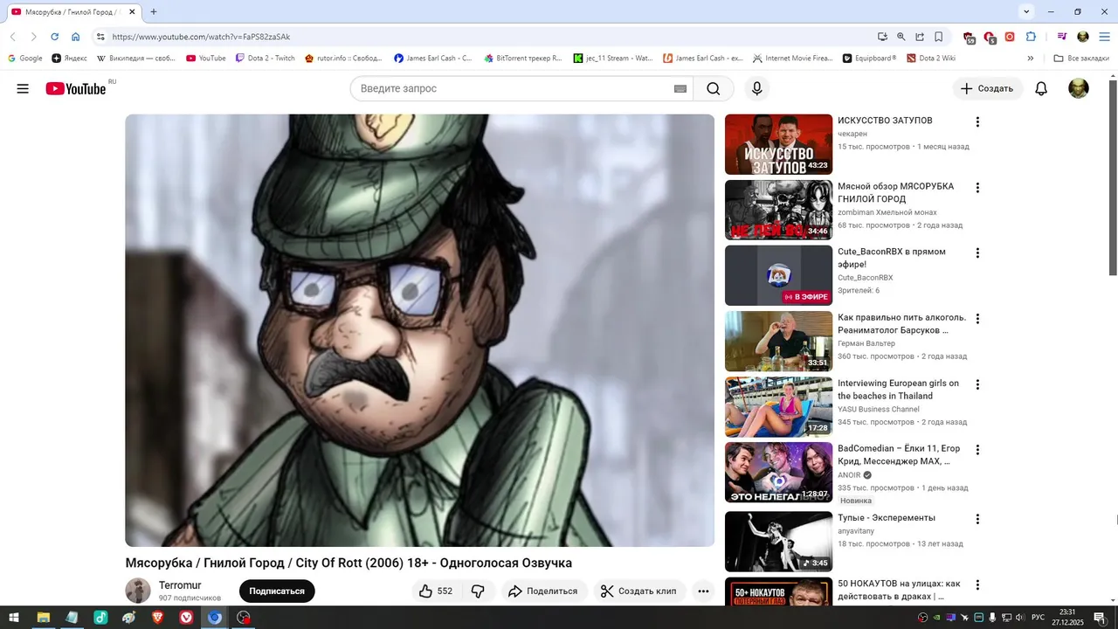Click the search magnifier button
1118x629 pixels.
(714, 88)
